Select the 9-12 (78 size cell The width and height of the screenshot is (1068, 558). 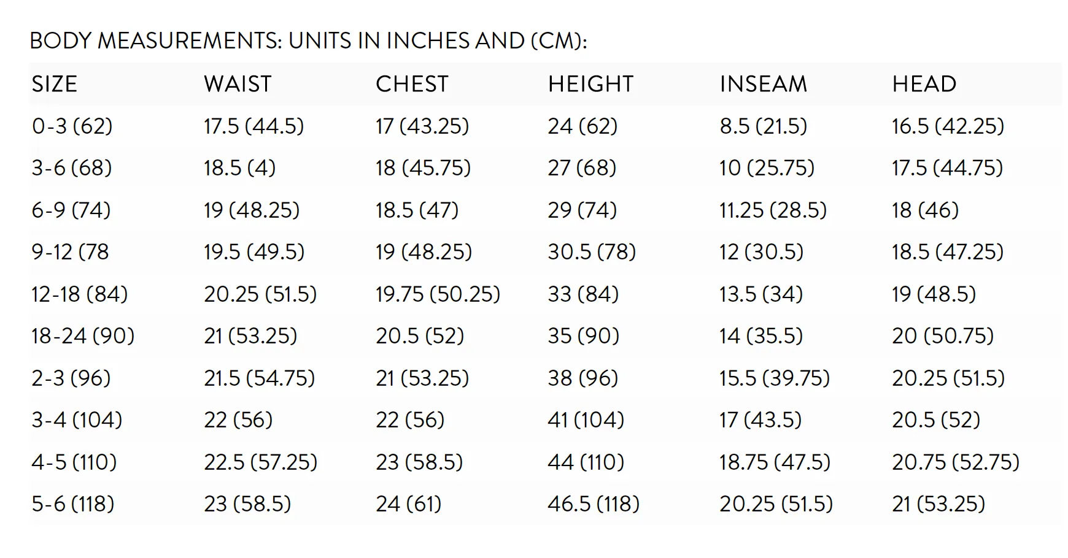click(x=70, y=252)
